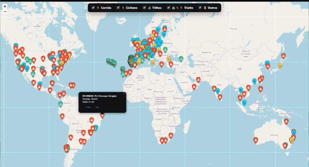Open the red marker in central Brazil
Viewport: 309px width, 167px height.
click(x=91, y=120)
